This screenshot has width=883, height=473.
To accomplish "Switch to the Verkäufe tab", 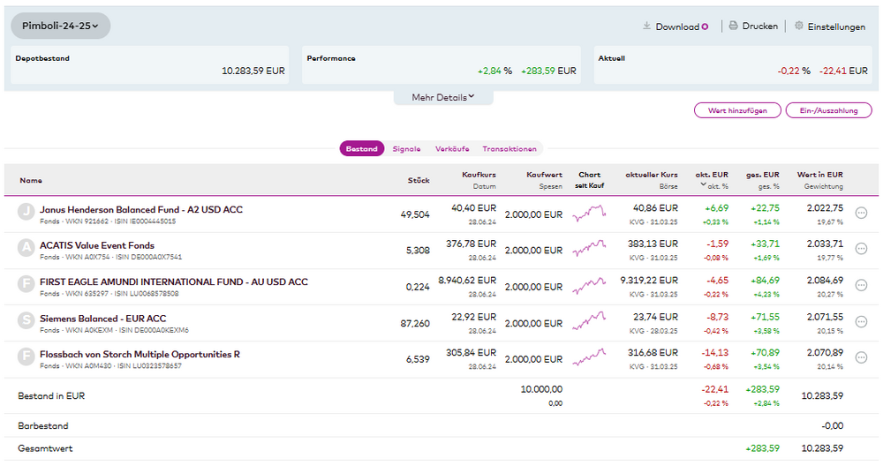I will 452,149.
